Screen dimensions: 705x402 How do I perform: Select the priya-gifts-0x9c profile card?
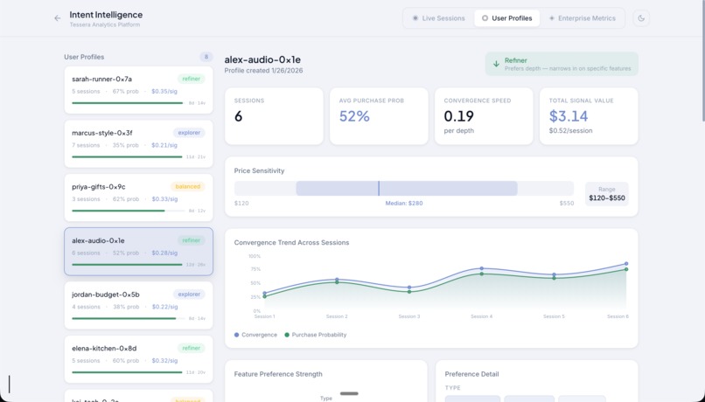138,198
